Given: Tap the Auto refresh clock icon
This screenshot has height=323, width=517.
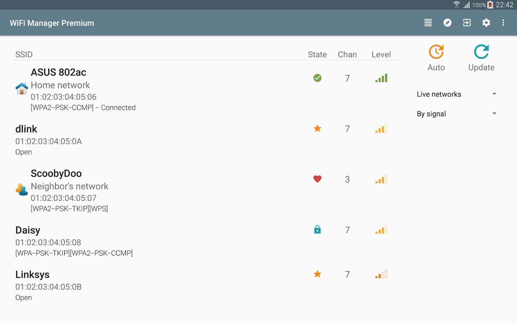Looking at the screenshot, I should point(436,52).
